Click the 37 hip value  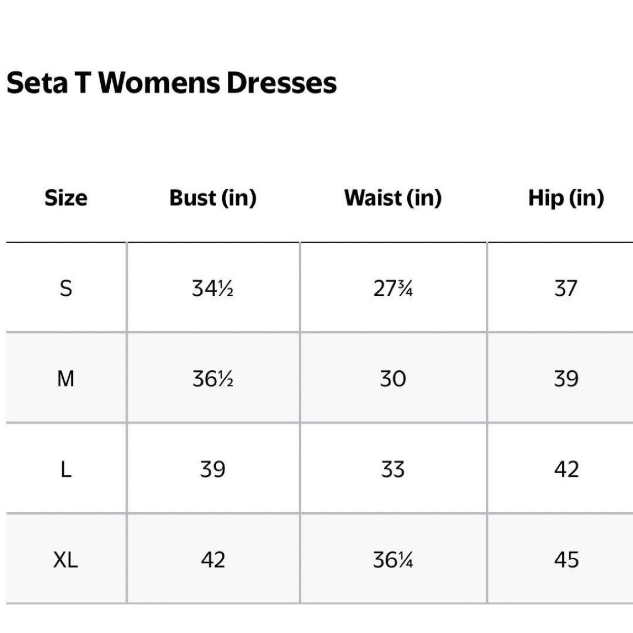[566, 289]
